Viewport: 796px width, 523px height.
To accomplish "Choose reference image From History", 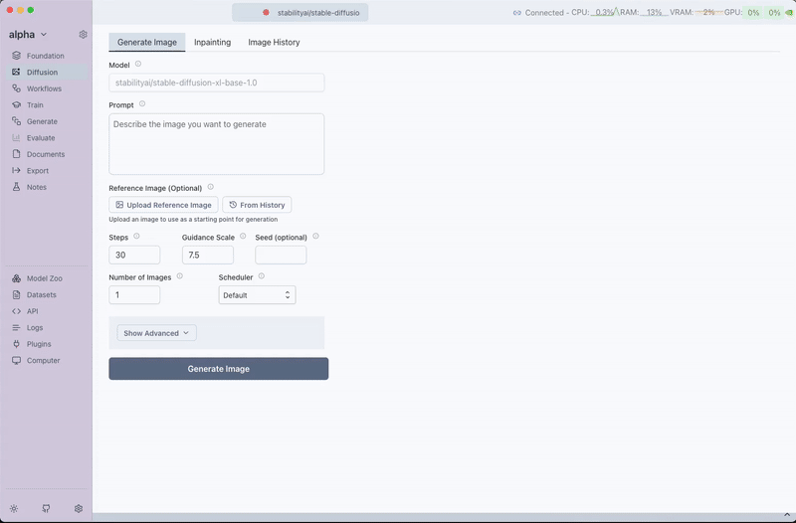I will [257, 205].
